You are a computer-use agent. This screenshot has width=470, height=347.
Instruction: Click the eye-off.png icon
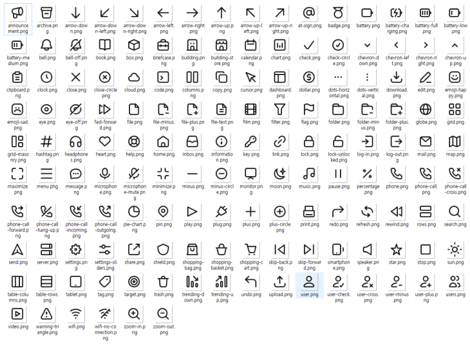pyautogui.click(x=75, y=109)
